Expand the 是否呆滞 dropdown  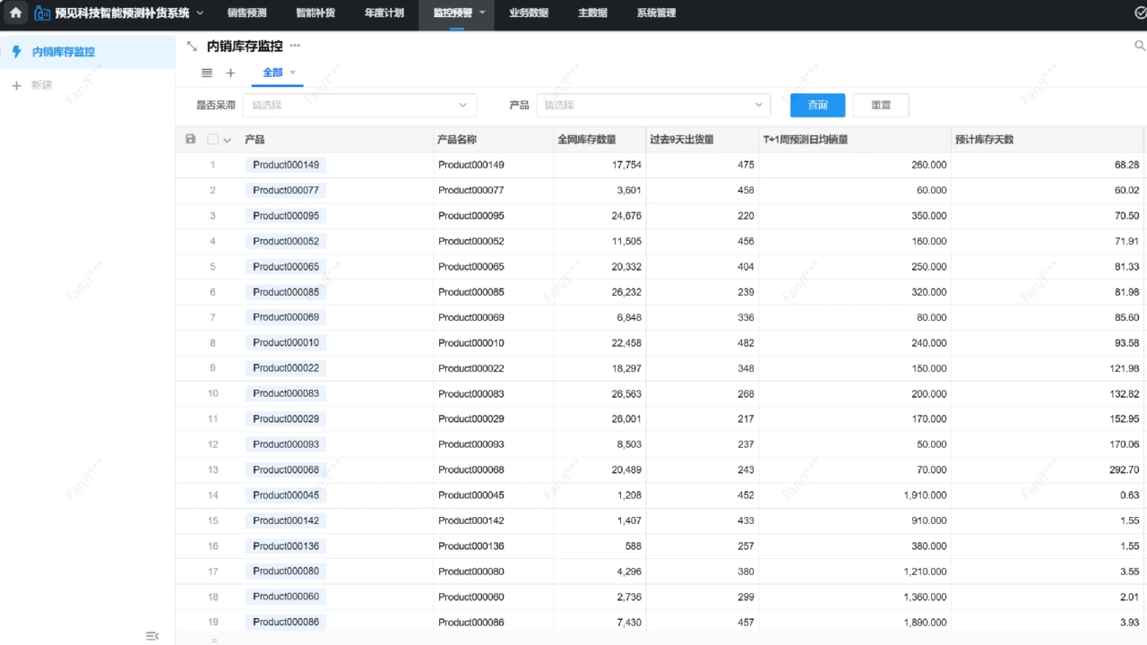pyautogui.click(x=462, y=106)
